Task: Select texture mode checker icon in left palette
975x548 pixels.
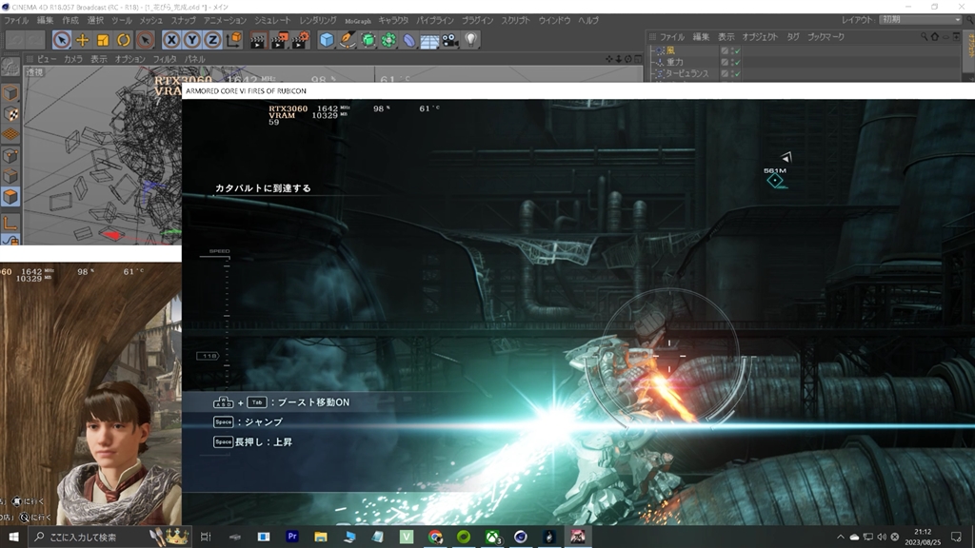Action: [10, 114]
